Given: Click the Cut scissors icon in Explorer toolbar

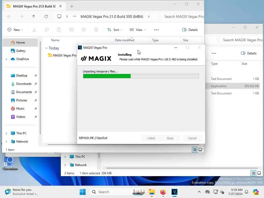Looking at the screenshot, I should (x=34, y=30).
